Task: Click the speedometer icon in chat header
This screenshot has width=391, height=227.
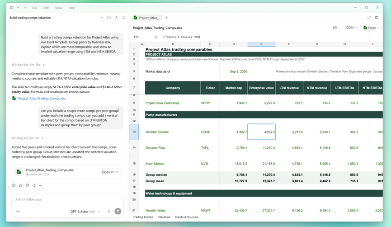Action: (x=109, y=18)
